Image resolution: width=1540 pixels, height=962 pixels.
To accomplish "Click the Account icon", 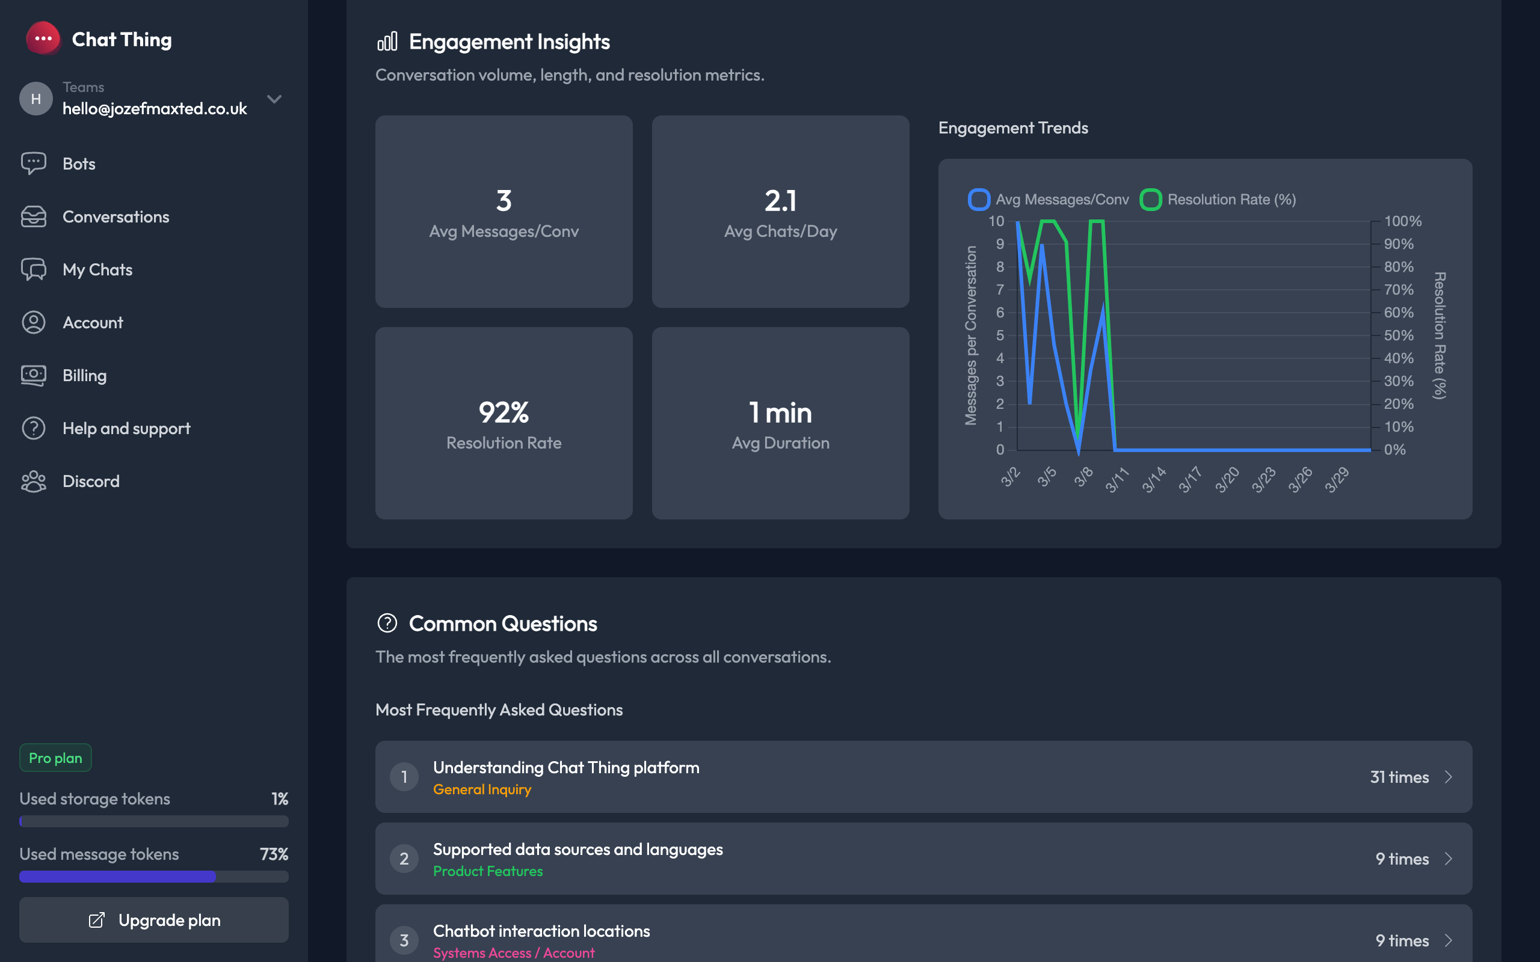I will click(34, 322).
